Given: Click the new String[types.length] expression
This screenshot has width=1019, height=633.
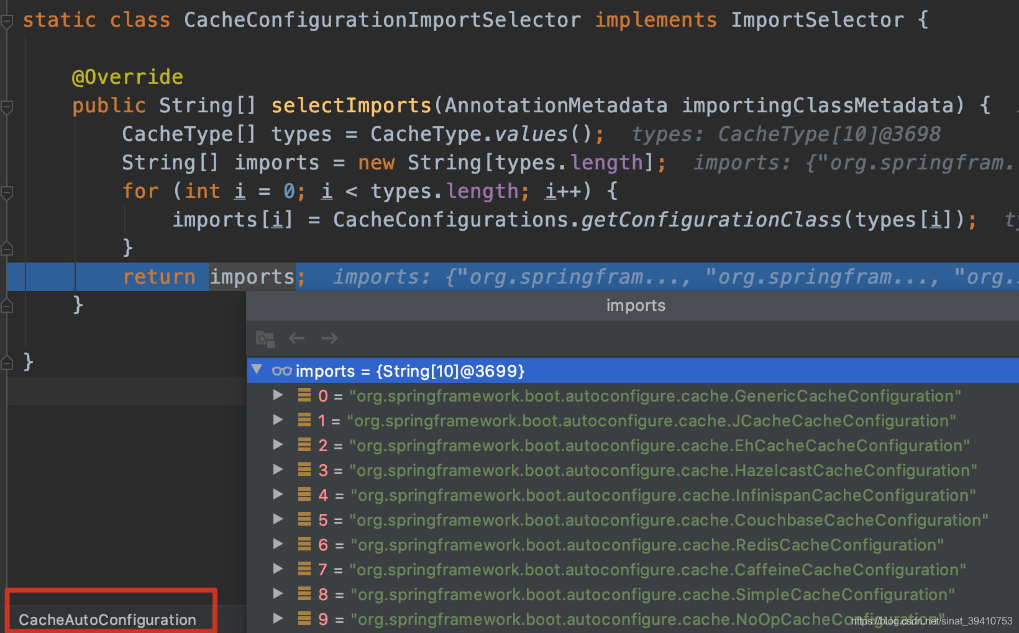Looking at the screenshot, I should 506,163.
